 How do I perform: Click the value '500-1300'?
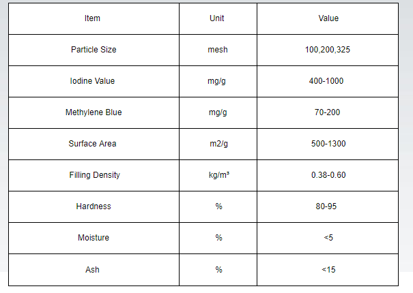328,144
